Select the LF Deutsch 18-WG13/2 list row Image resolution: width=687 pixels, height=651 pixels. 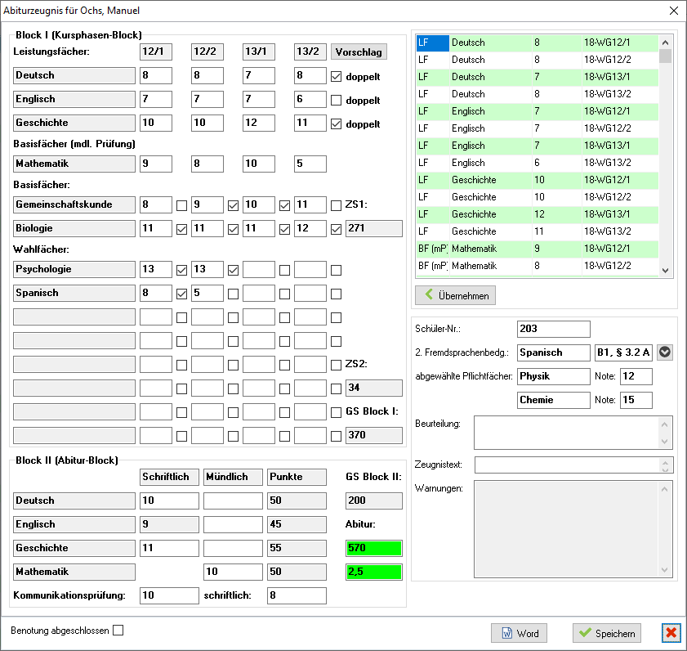(538, 94)
